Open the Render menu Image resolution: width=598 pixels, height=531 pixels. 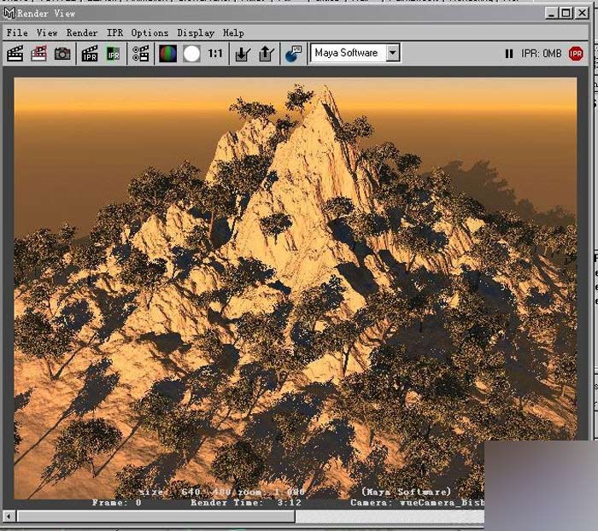click(x=82, y=32)
